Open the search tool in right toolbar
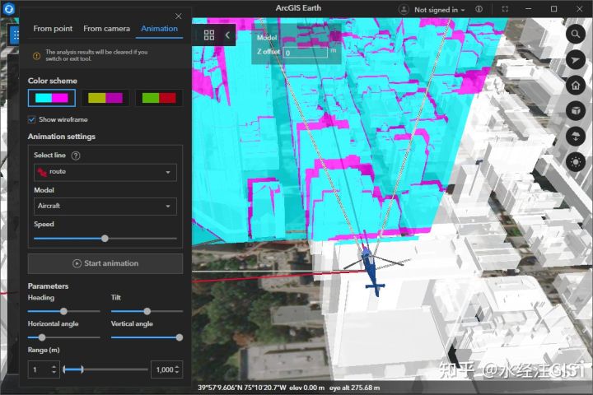The width and height of the screenshot is (593, 395). coord(576,35)
